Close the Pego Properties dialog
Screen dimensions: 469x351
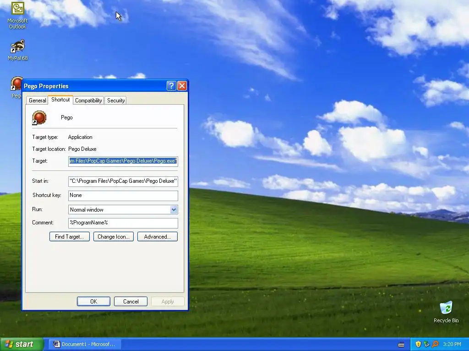click(182, 86)
